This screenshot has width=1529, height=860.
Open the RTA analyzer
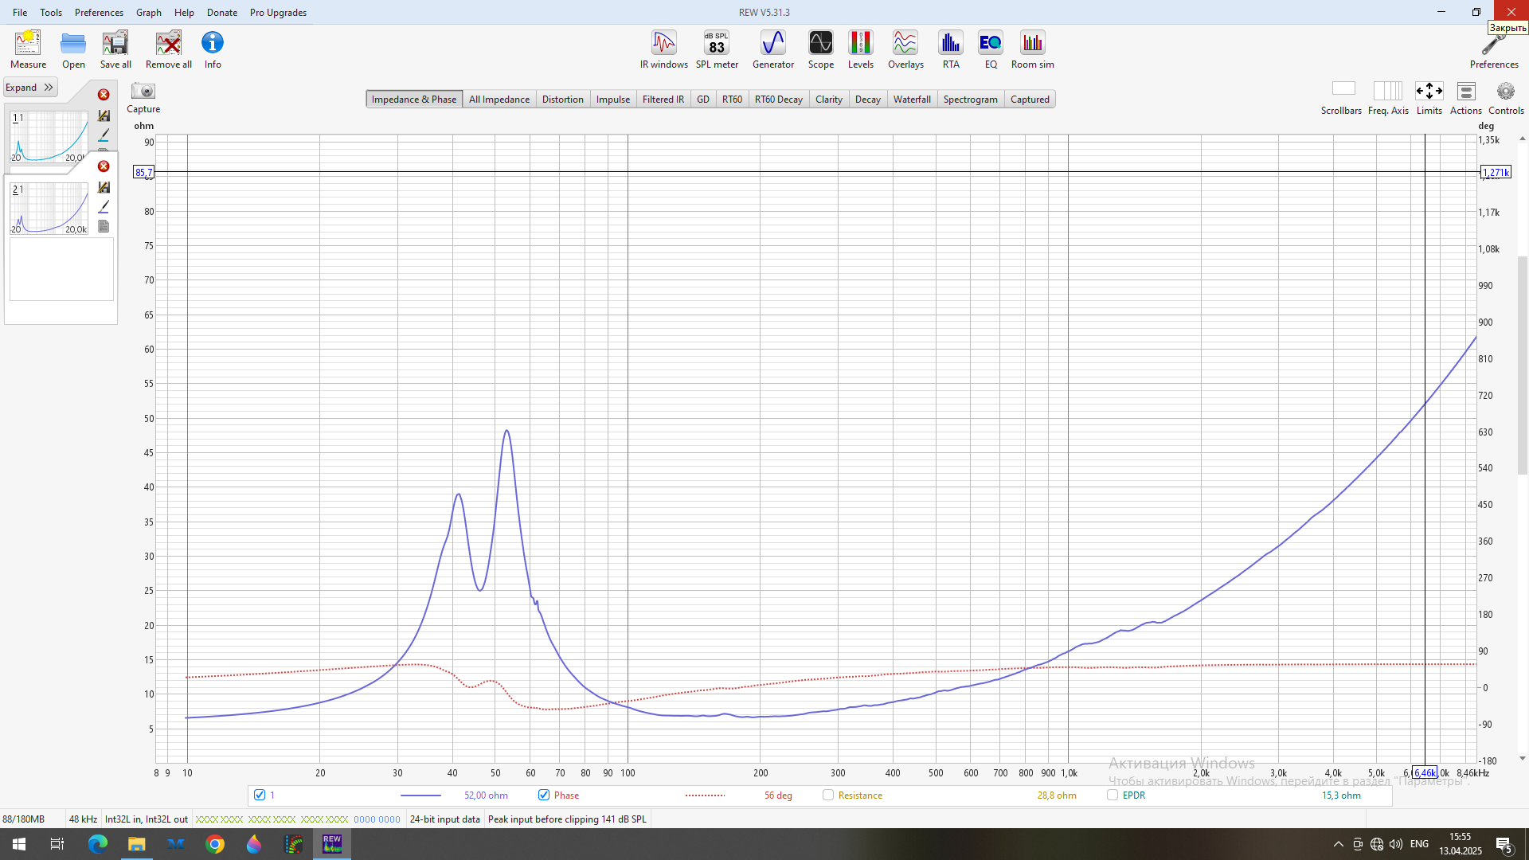coord(951,49)
